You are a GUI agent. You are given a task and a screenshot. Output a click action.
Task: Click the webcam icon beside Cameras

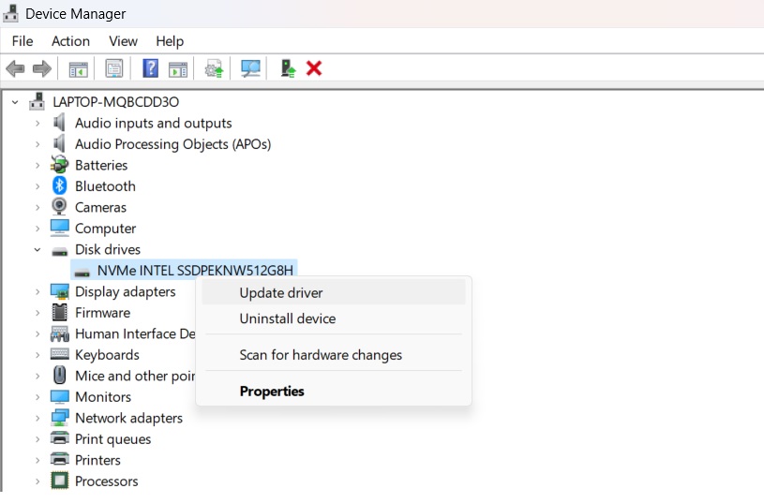pos(59,206)
